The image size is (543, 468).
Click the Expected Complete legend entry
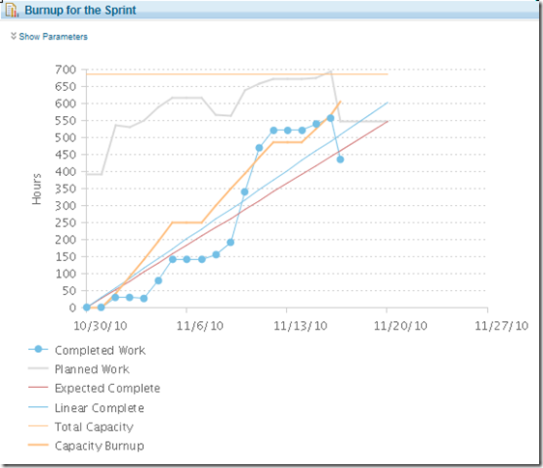tap(94, 389)
